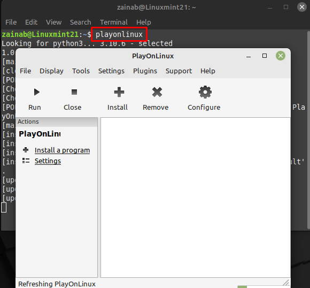Viewport: 310px width, 288px height.
Task: Open the terminal File menu
Action: (11, 22)
